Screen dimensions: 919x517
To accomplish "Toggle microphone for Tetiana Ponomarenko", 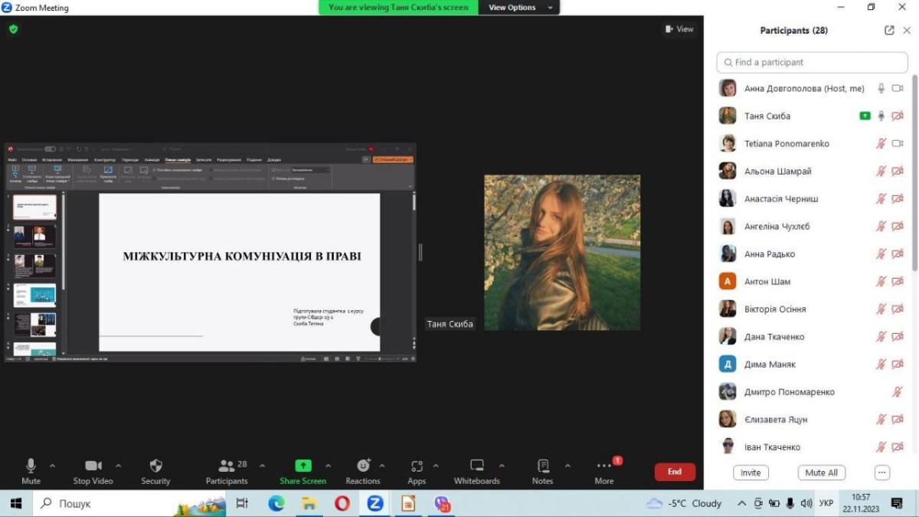I will pos(881,144).
